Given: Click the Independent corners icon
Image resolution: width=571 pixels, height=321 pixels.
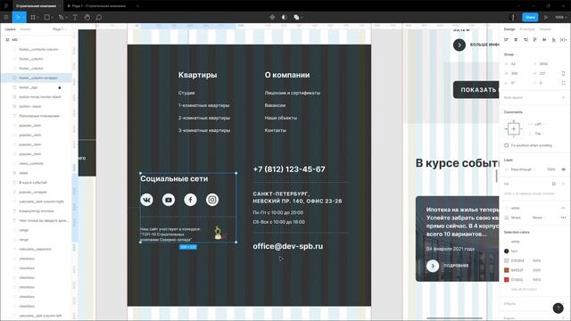Looking at the screenshot, I should click(x=563, y=83).
